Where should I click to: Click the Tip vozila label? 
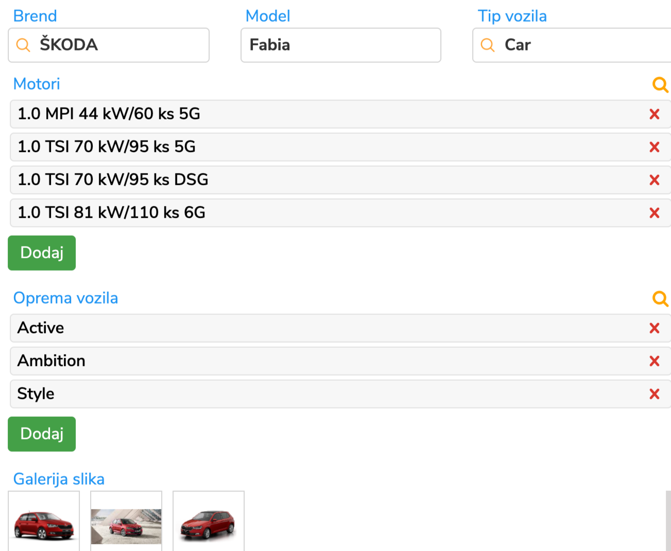coord(512,16)
